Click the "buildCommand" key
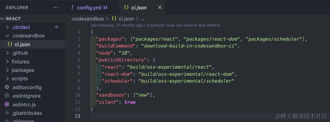330x122 pixels. [x=116, y=46]
